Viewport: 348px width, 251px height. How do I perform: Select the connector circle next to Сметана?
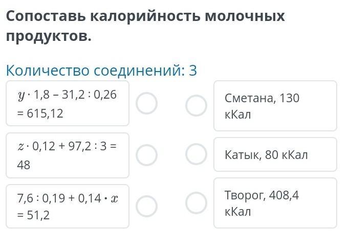tap(196, 106)
